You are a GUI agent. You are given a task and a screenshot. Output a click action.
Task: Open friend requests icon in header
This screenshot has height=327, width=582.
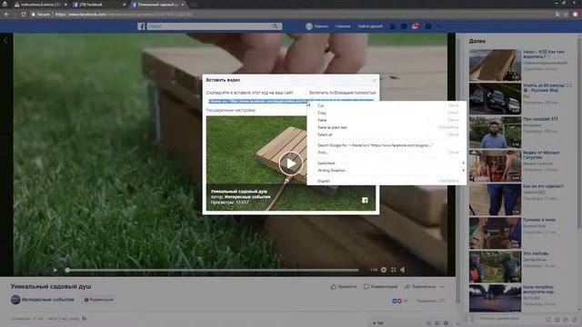coord(393,26)
